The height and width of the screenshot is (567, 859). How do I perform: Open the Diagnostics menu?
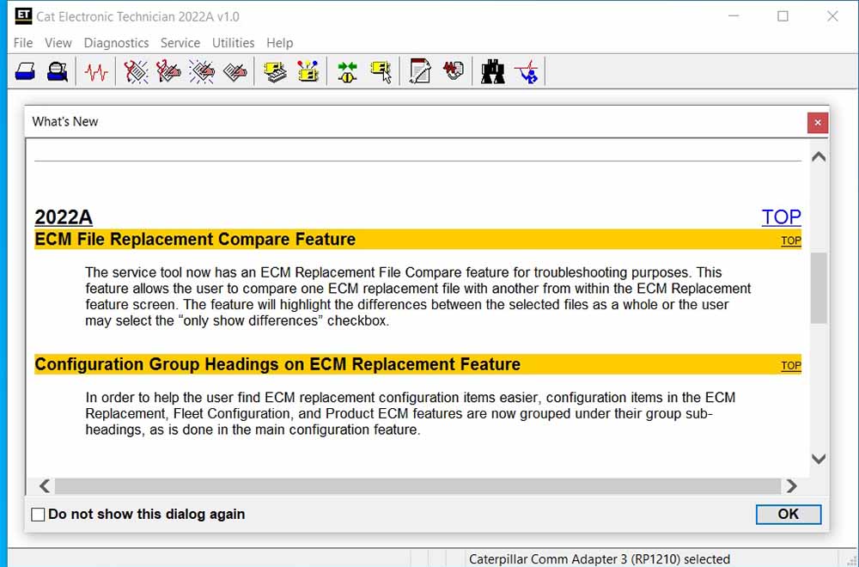point(116,43)
